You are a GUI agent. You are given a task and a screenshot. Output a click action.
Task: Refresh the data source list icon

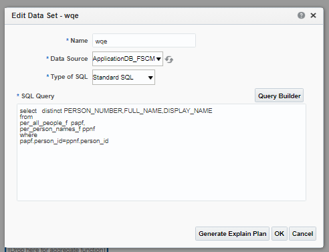(169, 59)
